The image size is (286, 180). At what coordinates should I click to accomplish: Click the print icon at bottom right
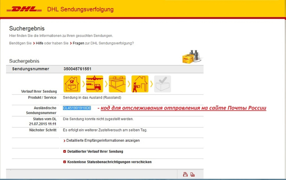pyautogui.click(x=185, y=174)
